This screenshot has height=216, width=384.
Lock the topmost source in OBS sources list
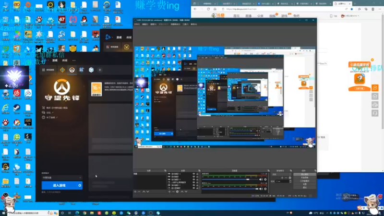click(197, 174)
